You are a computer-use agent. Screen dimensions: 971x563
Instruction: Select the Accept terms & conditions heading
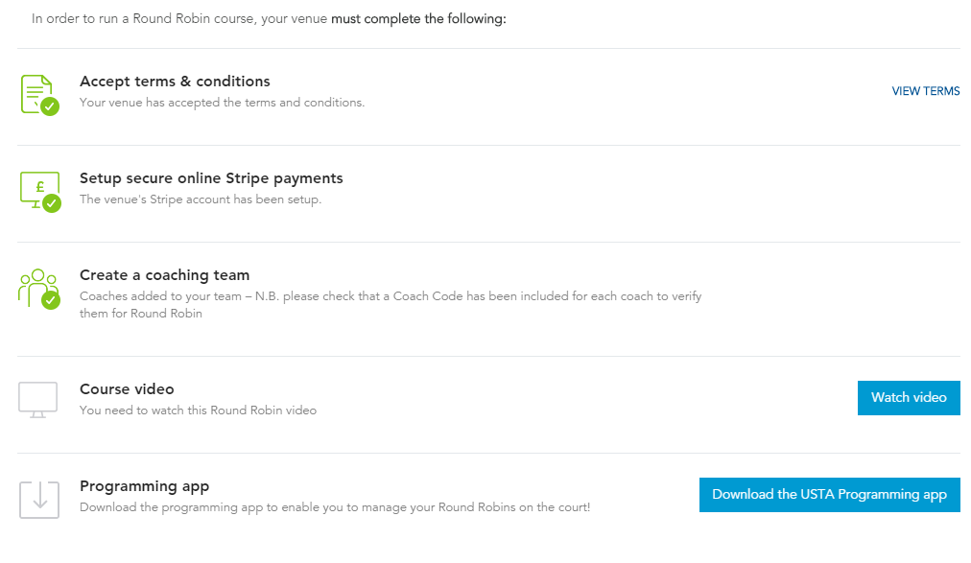(175, 82)
